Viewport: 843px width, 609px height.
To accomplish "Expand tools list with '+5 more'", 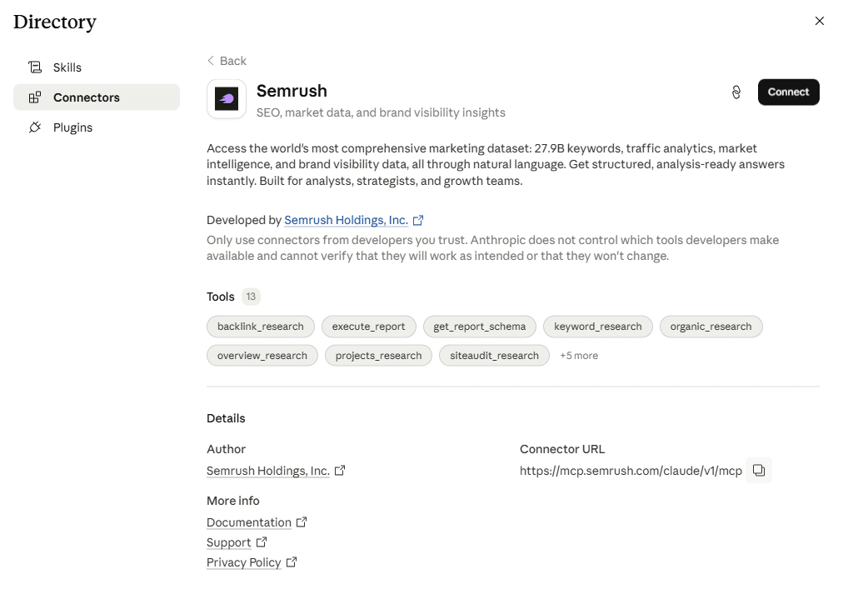I will point(579,355).
